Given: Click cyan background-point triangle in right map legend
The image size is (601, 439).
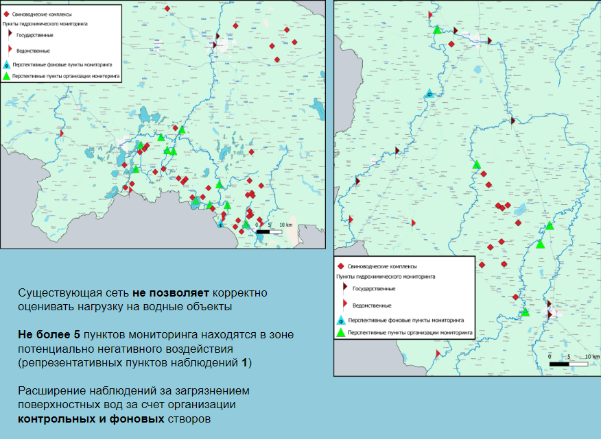Looking at the screenshot, I should click(x=341, y=321).
